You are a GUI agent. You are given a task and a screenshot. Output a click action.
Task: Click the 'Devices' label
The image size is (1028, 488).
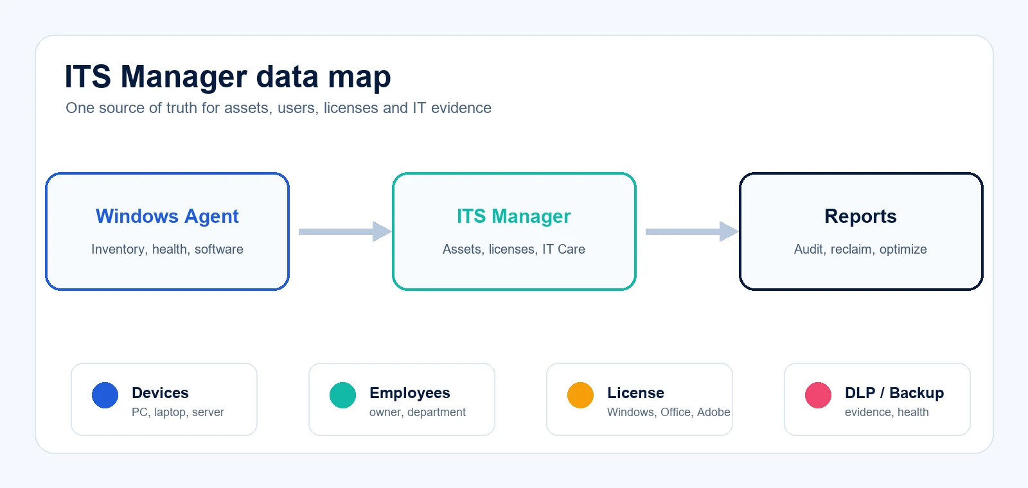pyautogui.click(x=160, y=393)
